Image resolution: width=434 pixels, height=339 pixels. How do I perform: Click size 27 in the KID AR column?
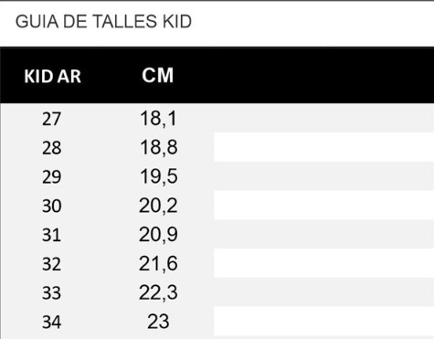coord(51,119)
